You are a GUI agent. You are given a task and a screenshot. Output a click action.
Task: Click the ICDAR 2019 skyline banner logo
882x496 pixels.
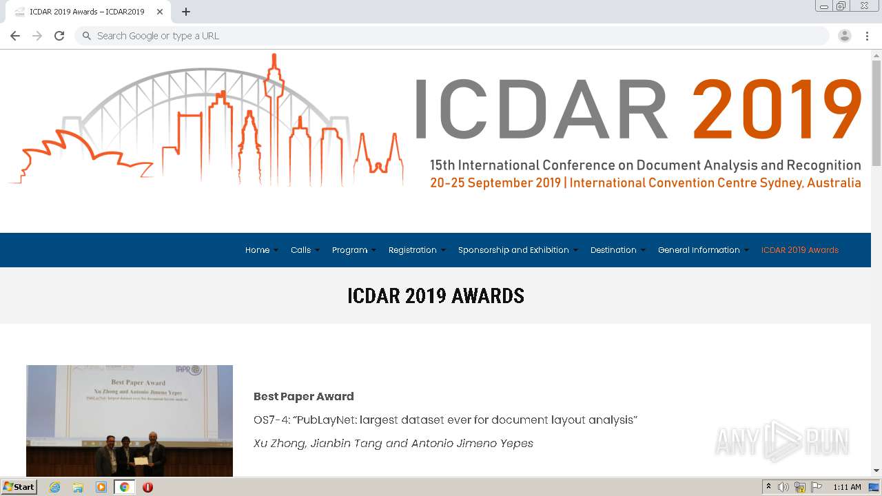(435, 121)
